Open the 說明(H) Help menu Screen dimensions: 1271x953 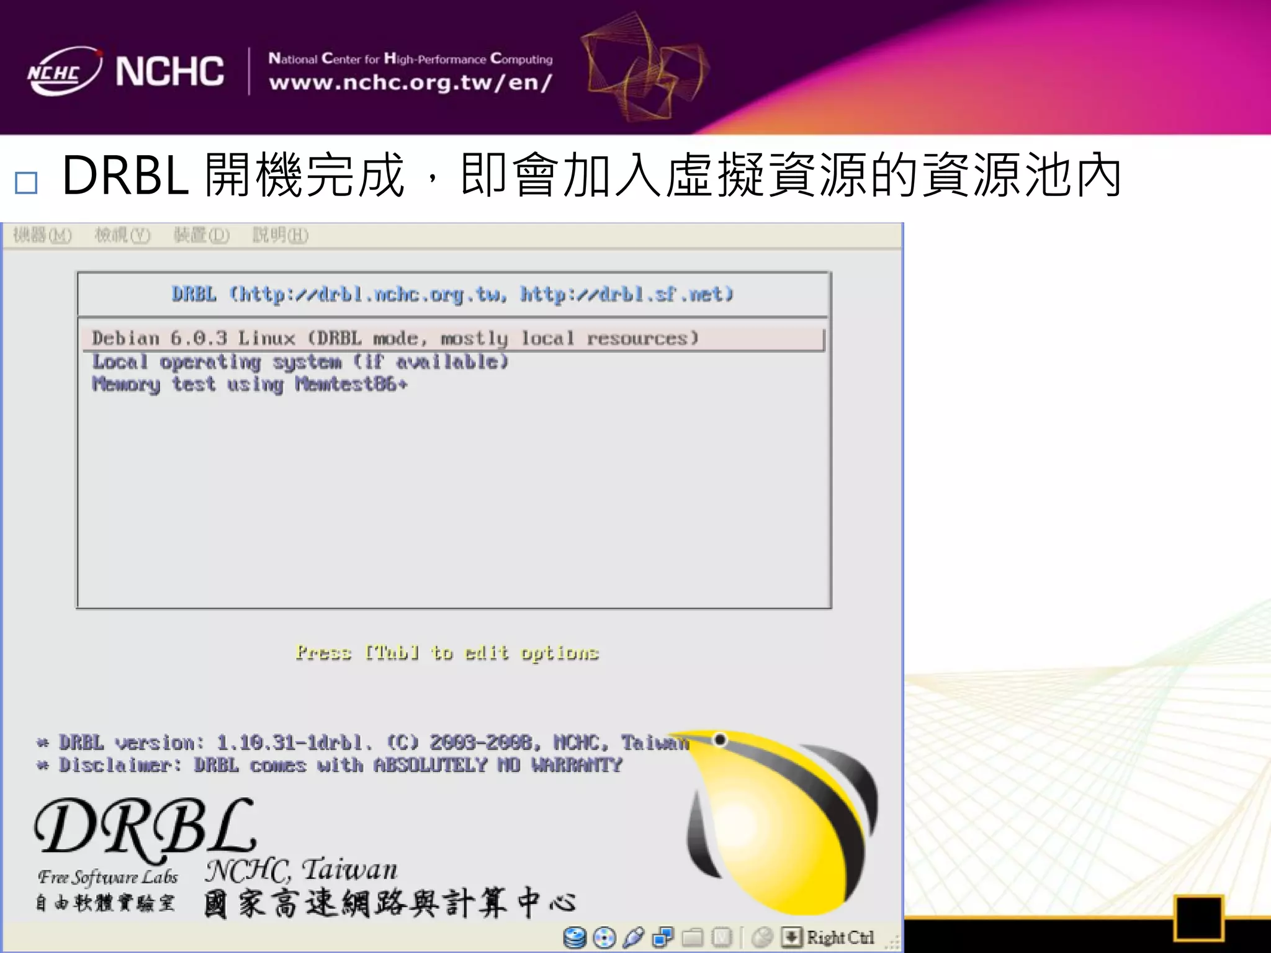point(281,236)
